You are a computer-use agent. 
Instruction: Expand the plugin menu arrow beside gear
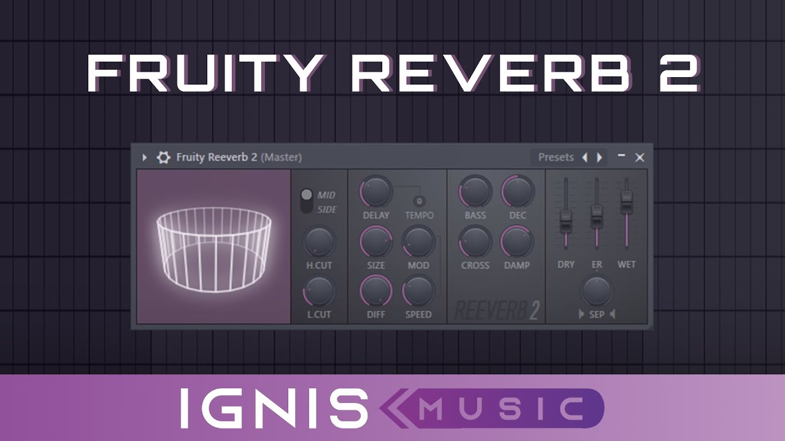coord(145,157)
